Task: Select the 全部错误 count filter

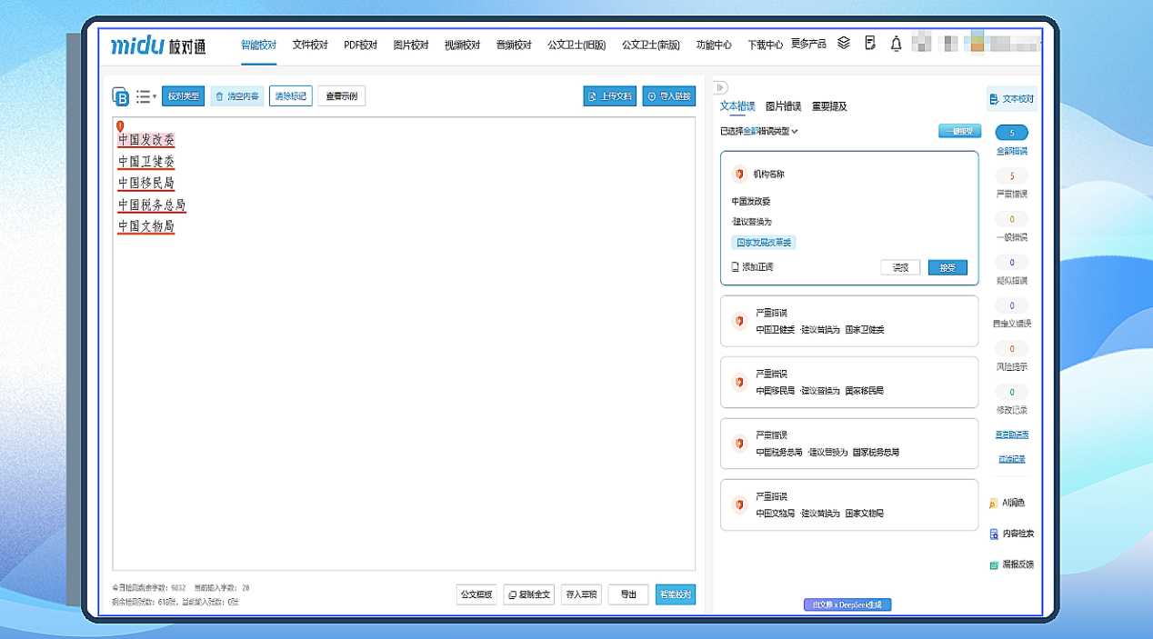Action: click(x=1012, y=134)
